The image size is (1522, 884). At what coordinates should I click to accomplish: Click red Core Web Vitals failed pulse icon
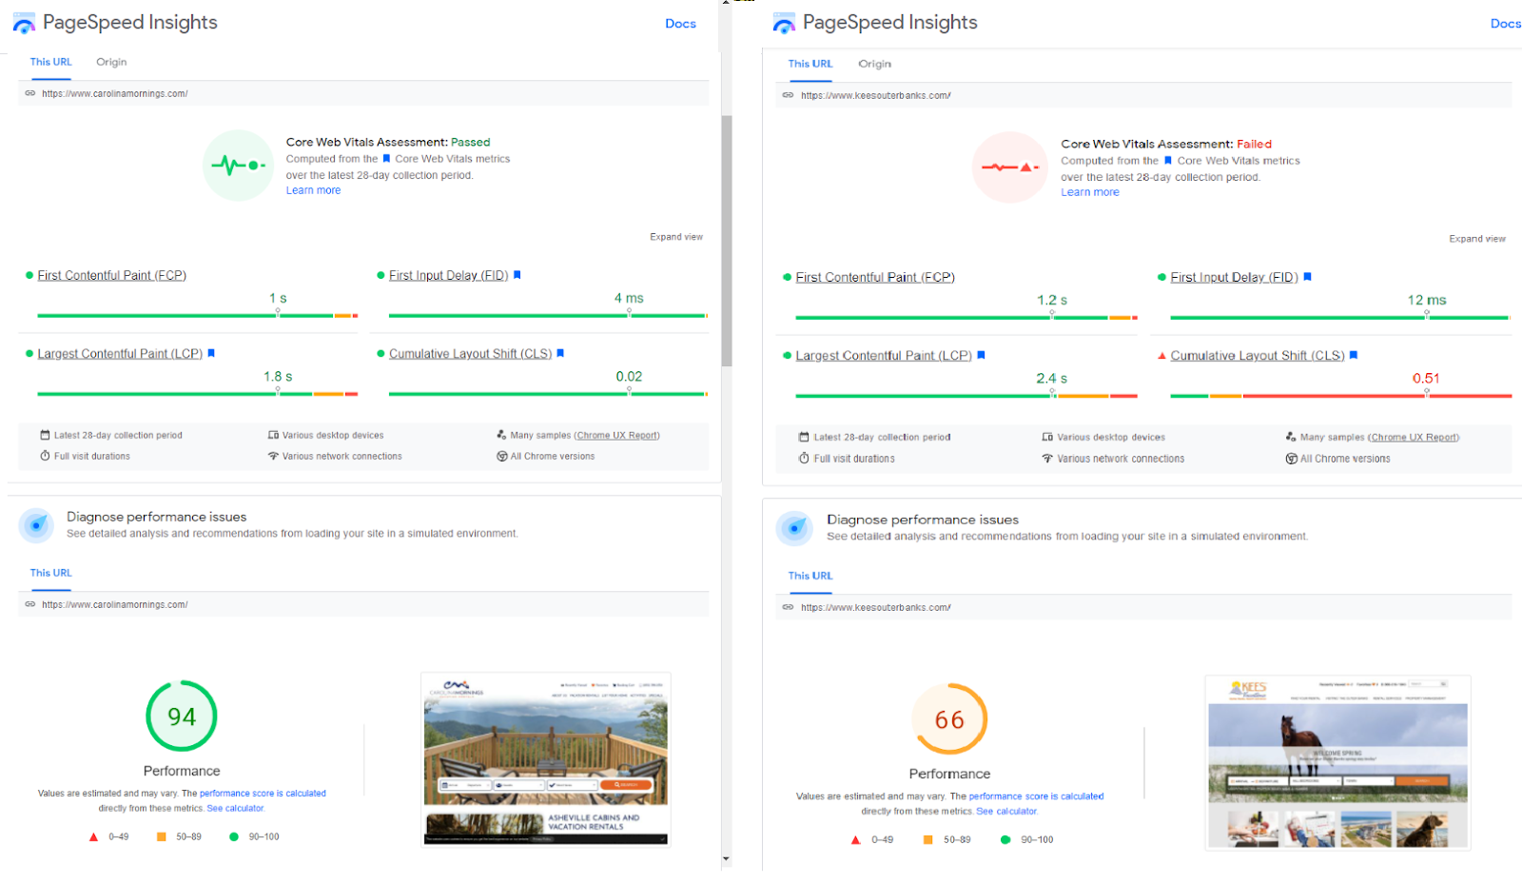[1010, 167]
